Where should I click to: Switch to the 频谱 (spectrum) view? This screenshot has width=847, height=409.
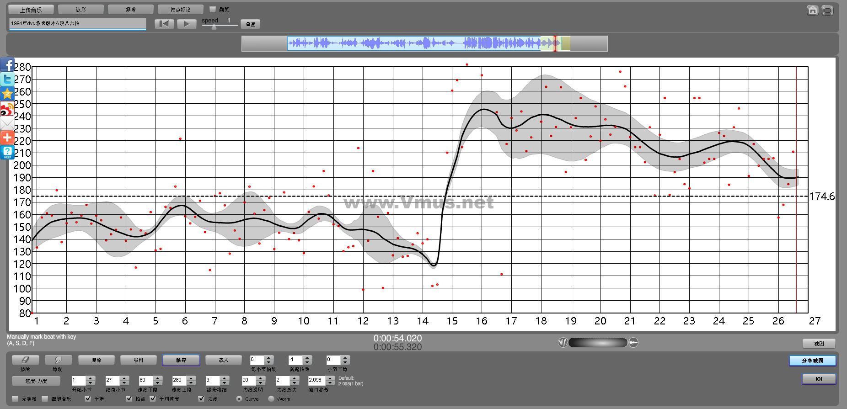point(131,10)
